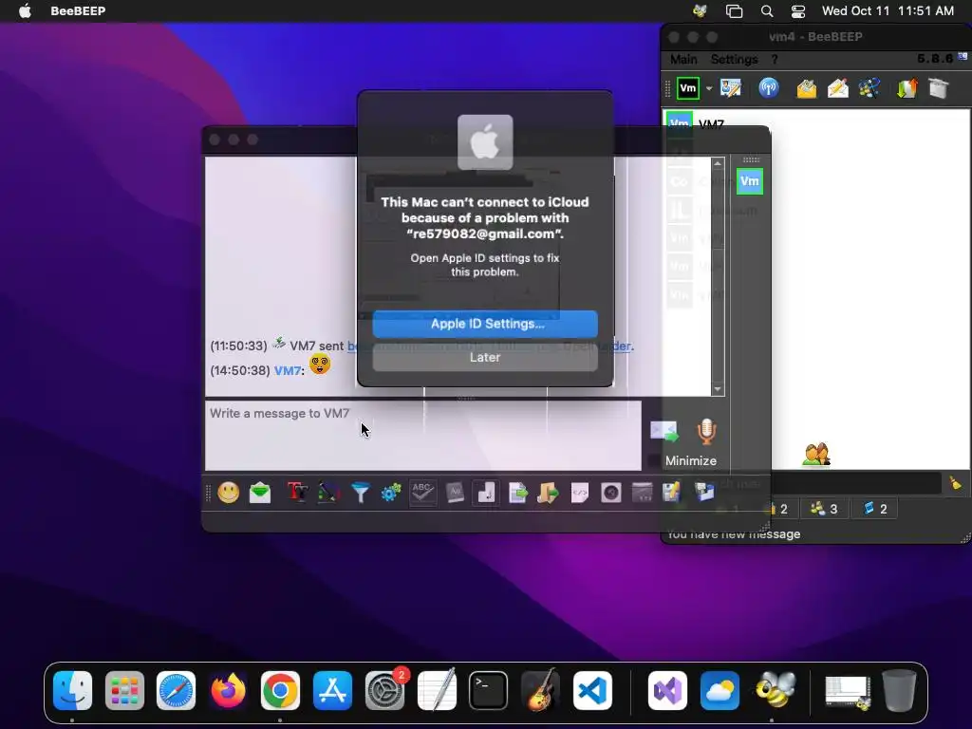Click the broom clear-search icon

point(955,483)
